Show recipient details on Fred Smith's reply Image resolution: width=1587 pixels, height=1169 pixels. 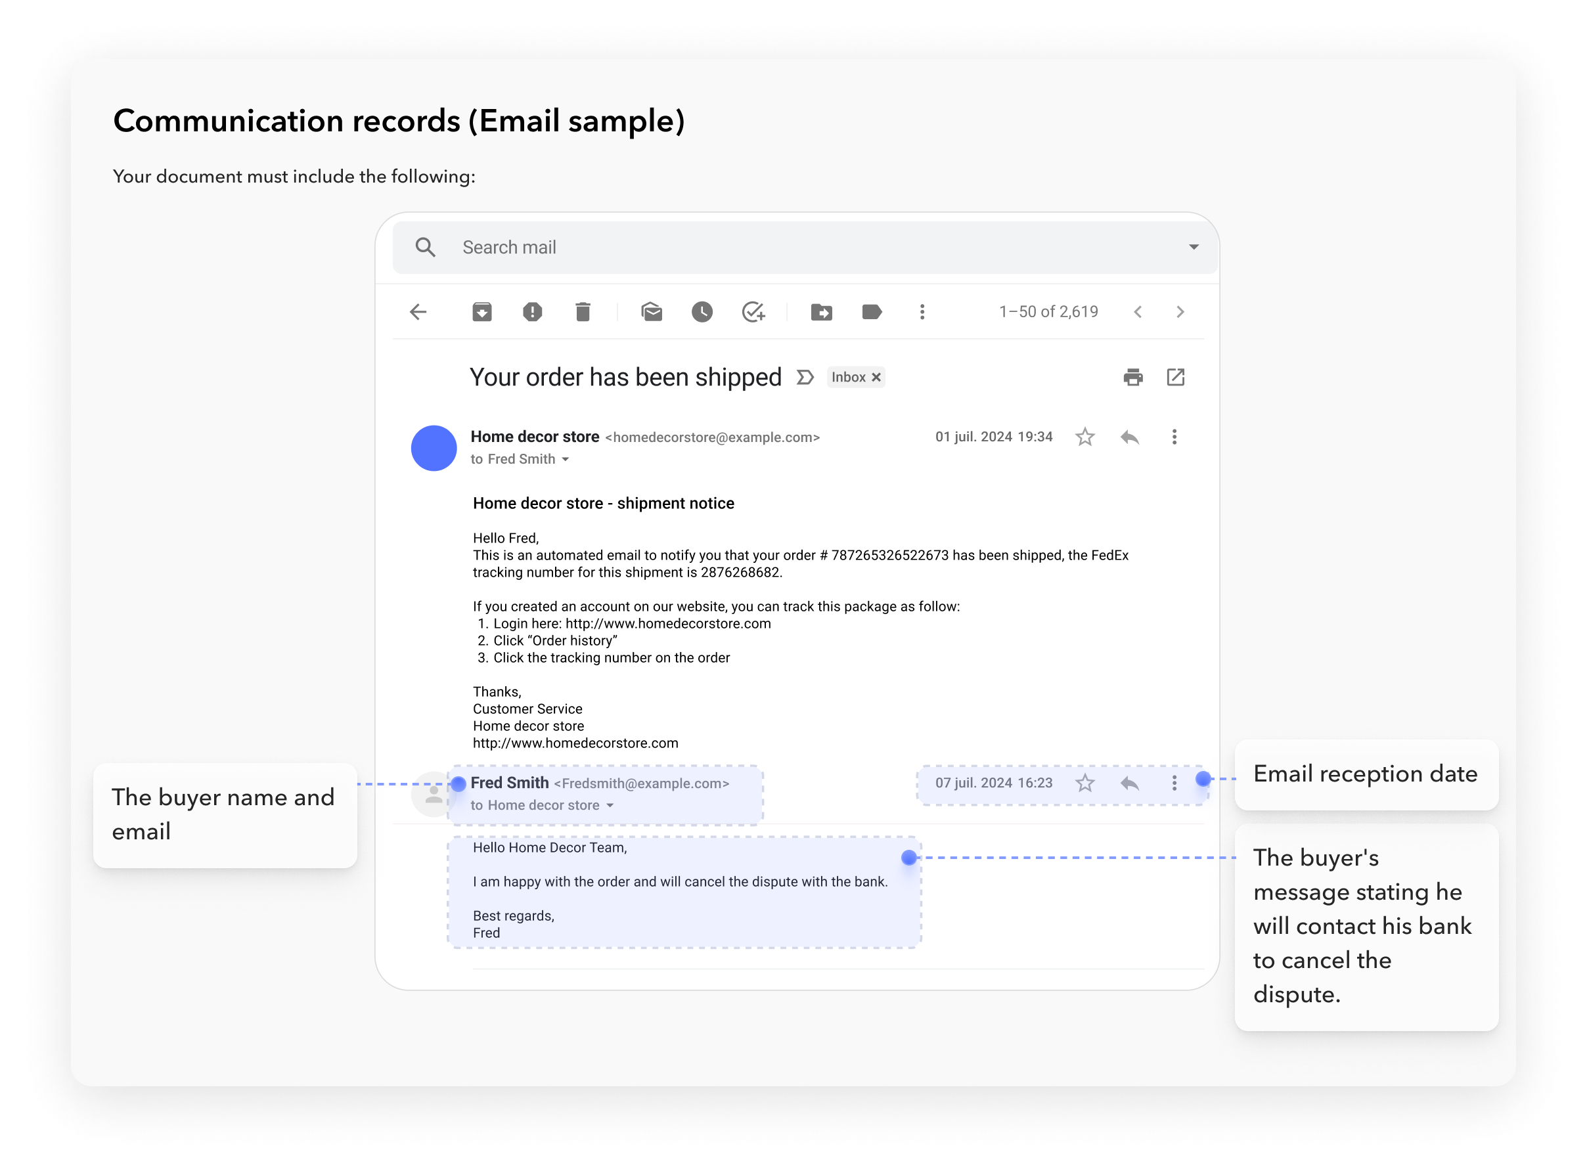(x=610, y=805)
